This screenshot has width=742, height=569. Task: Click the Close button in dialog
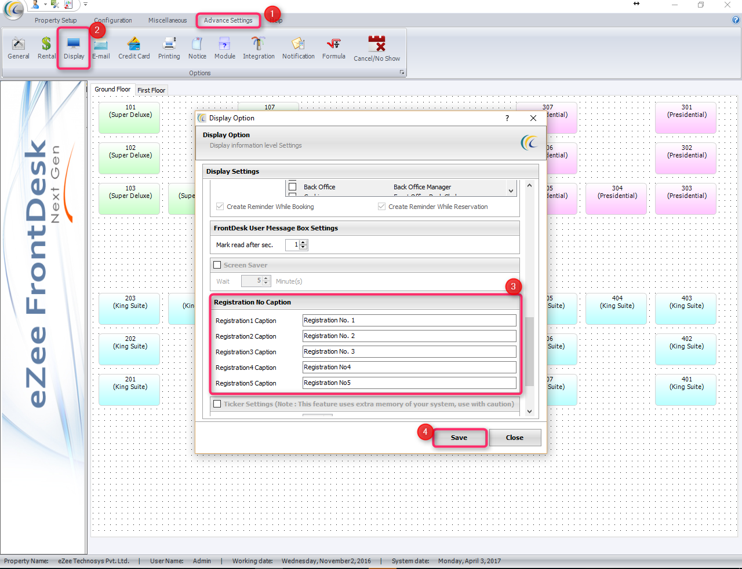[515, 438]
